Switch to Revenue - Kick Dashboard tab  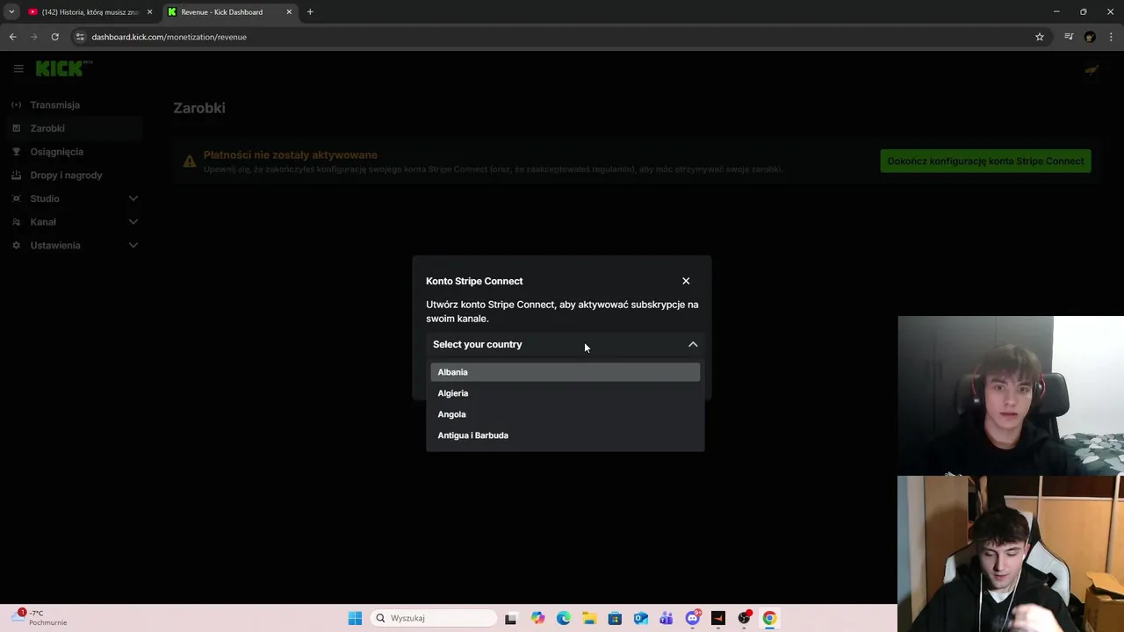[x=230, y=12]
